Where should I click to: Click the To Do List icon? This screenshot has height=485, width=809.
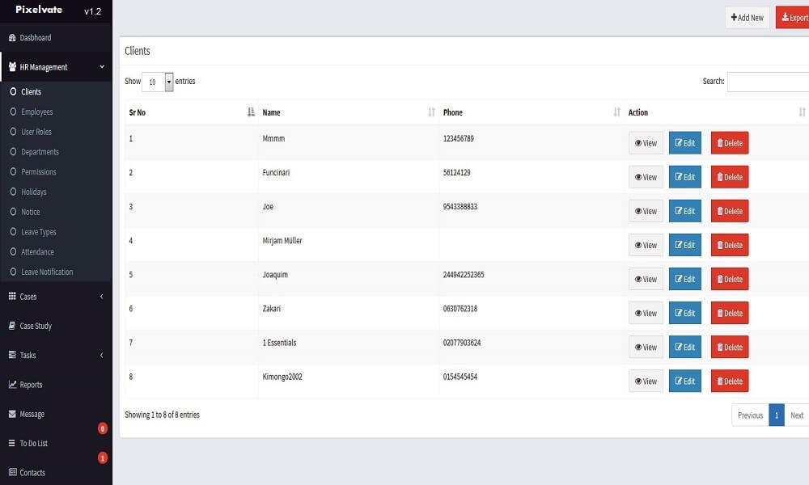point(12,443)
